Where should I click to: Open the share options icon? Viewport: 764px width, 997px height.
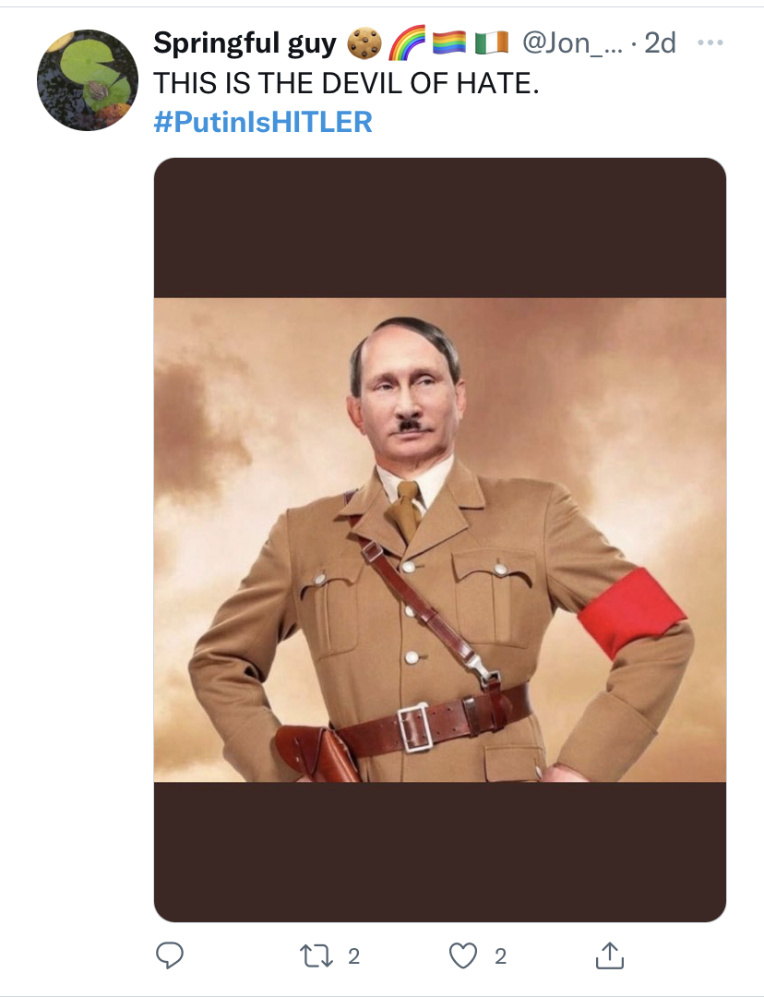pos(609,956)
